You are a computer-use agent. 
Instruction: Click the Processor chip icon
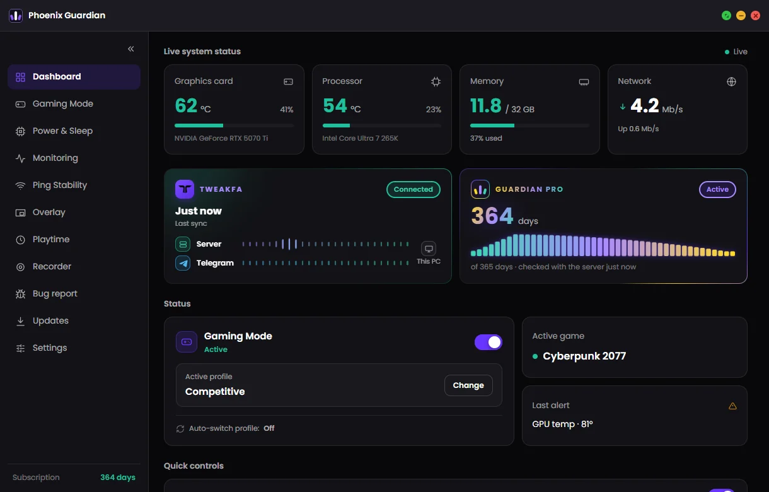436,81
